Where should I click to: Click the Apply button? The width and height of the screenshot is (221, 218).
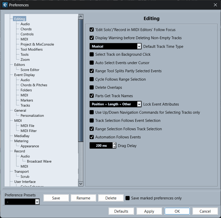coord(149,211)
